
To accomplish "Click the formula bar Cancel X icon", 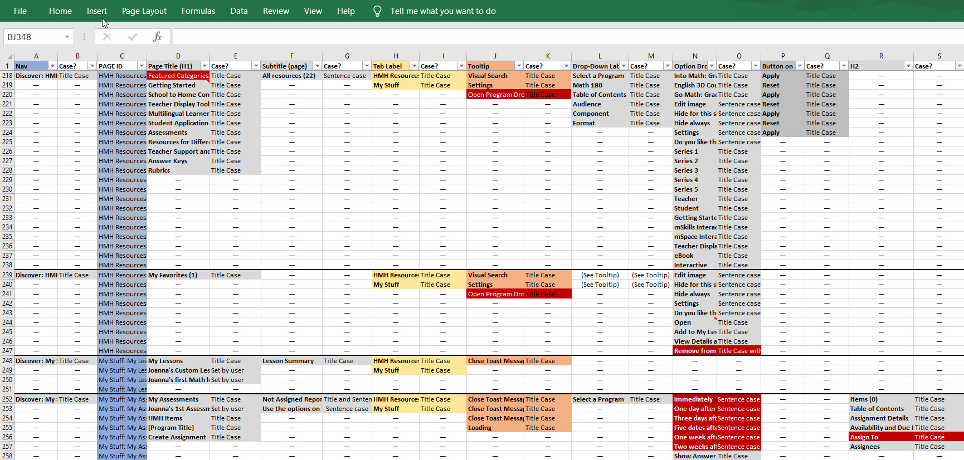I will coord(108,37).
